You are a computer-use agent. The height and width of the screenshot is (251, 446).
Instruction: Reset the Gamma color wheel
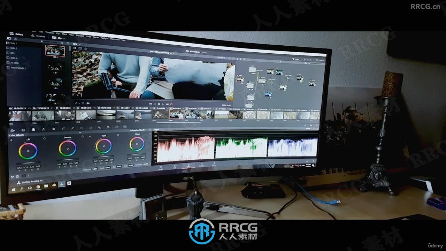point(83,136)
